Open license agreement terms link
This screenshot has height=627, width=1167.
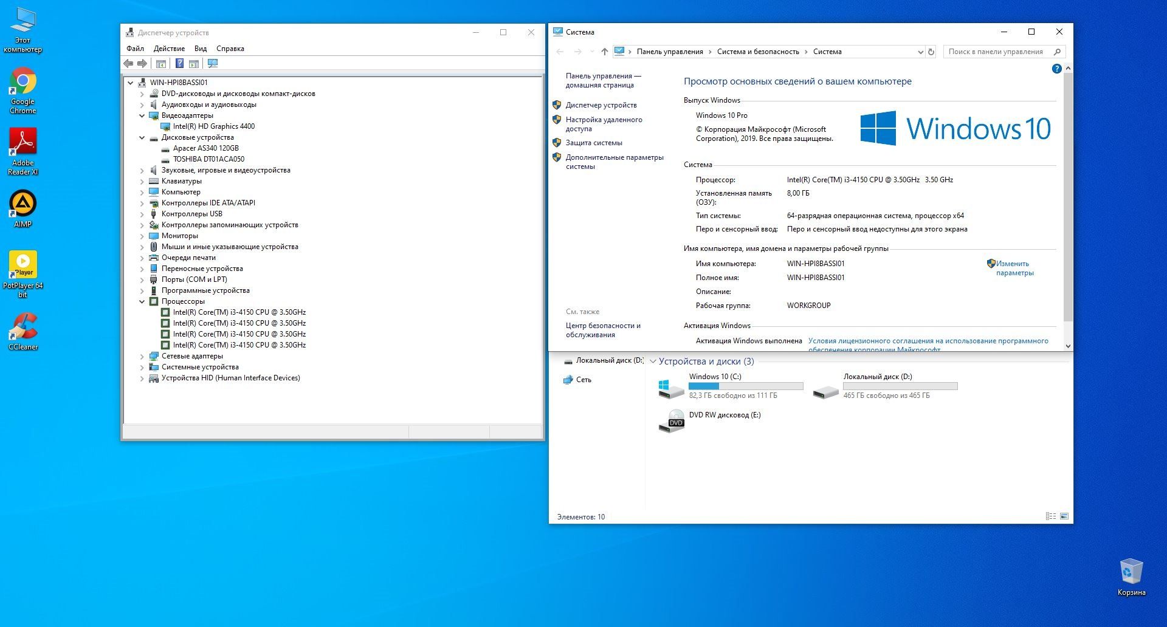(x=928, y=344)
